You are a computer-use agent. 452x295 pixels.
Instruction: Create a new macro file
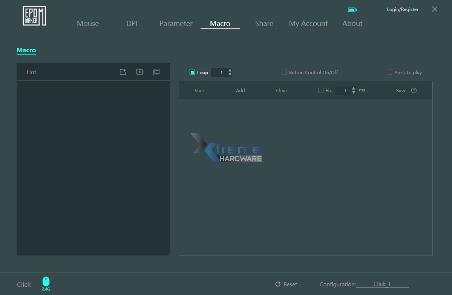click(x=123, y=72)
